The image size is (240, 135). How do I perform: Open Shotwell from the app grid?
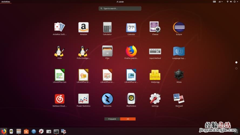[x=179, y=100]
